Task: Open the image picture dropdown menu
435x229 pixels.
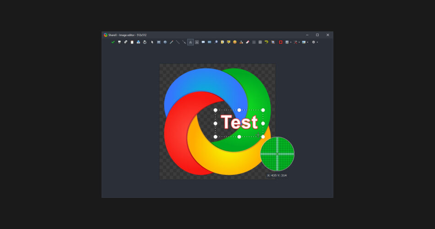Action: point(304,42)
